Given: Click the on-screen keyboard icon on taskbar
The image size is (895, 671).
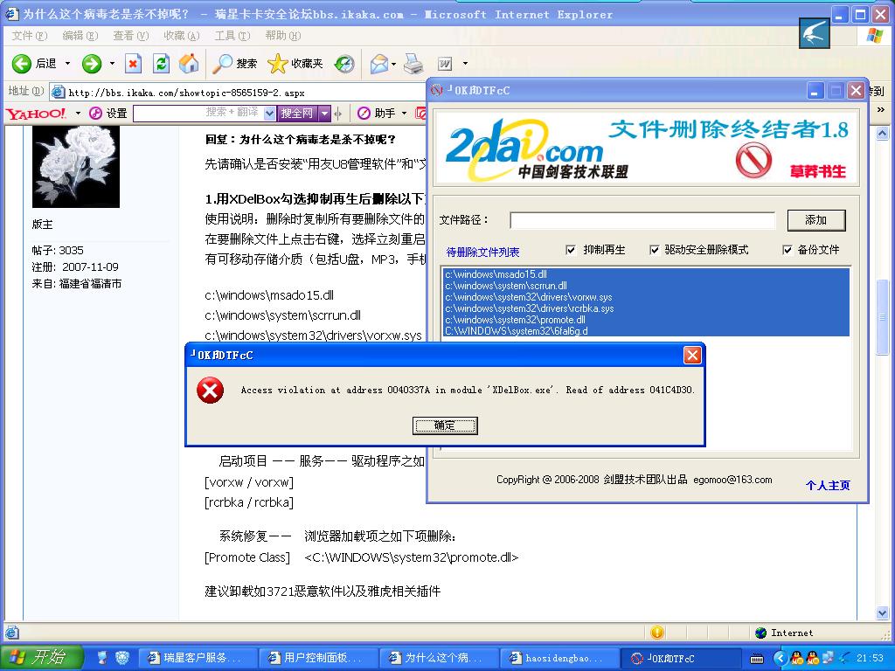Looking at the screenshot, I should point(757,659).
